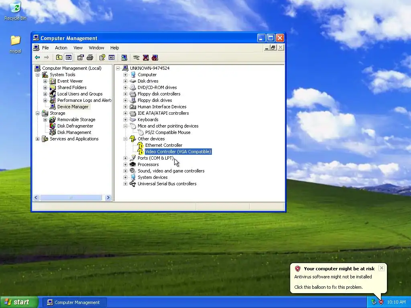Open the Action menu

[61, 48]
